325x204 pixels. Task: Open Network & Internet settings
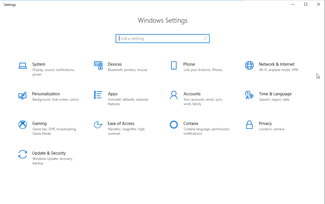pos(277,64)
